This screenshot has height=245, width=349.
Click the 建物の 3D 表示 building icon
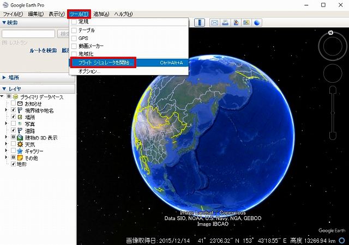click(x=20, y=138)
